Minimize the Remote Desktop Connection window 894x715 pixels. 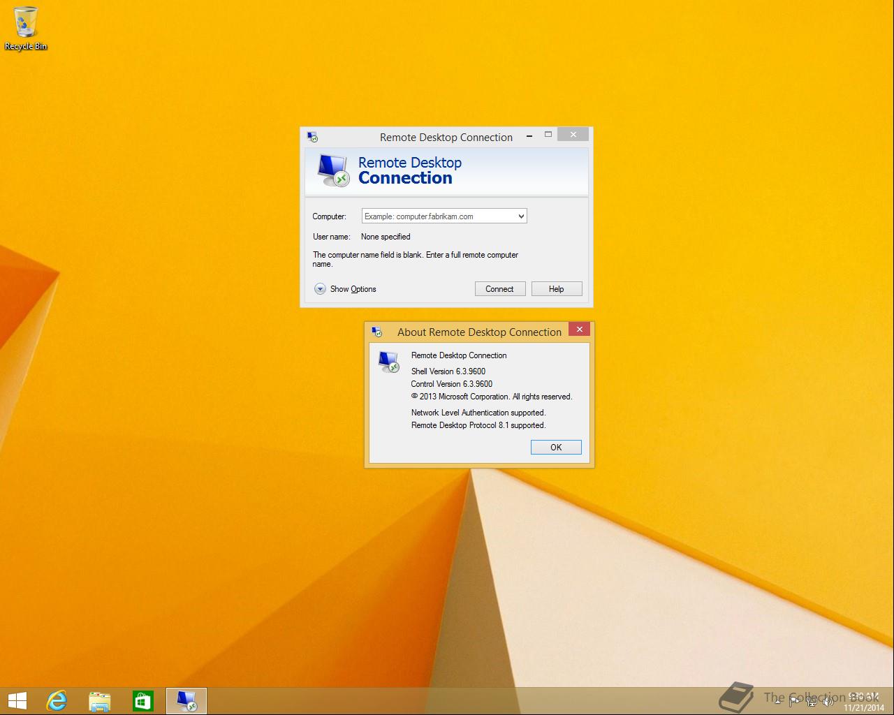(529, 135)
